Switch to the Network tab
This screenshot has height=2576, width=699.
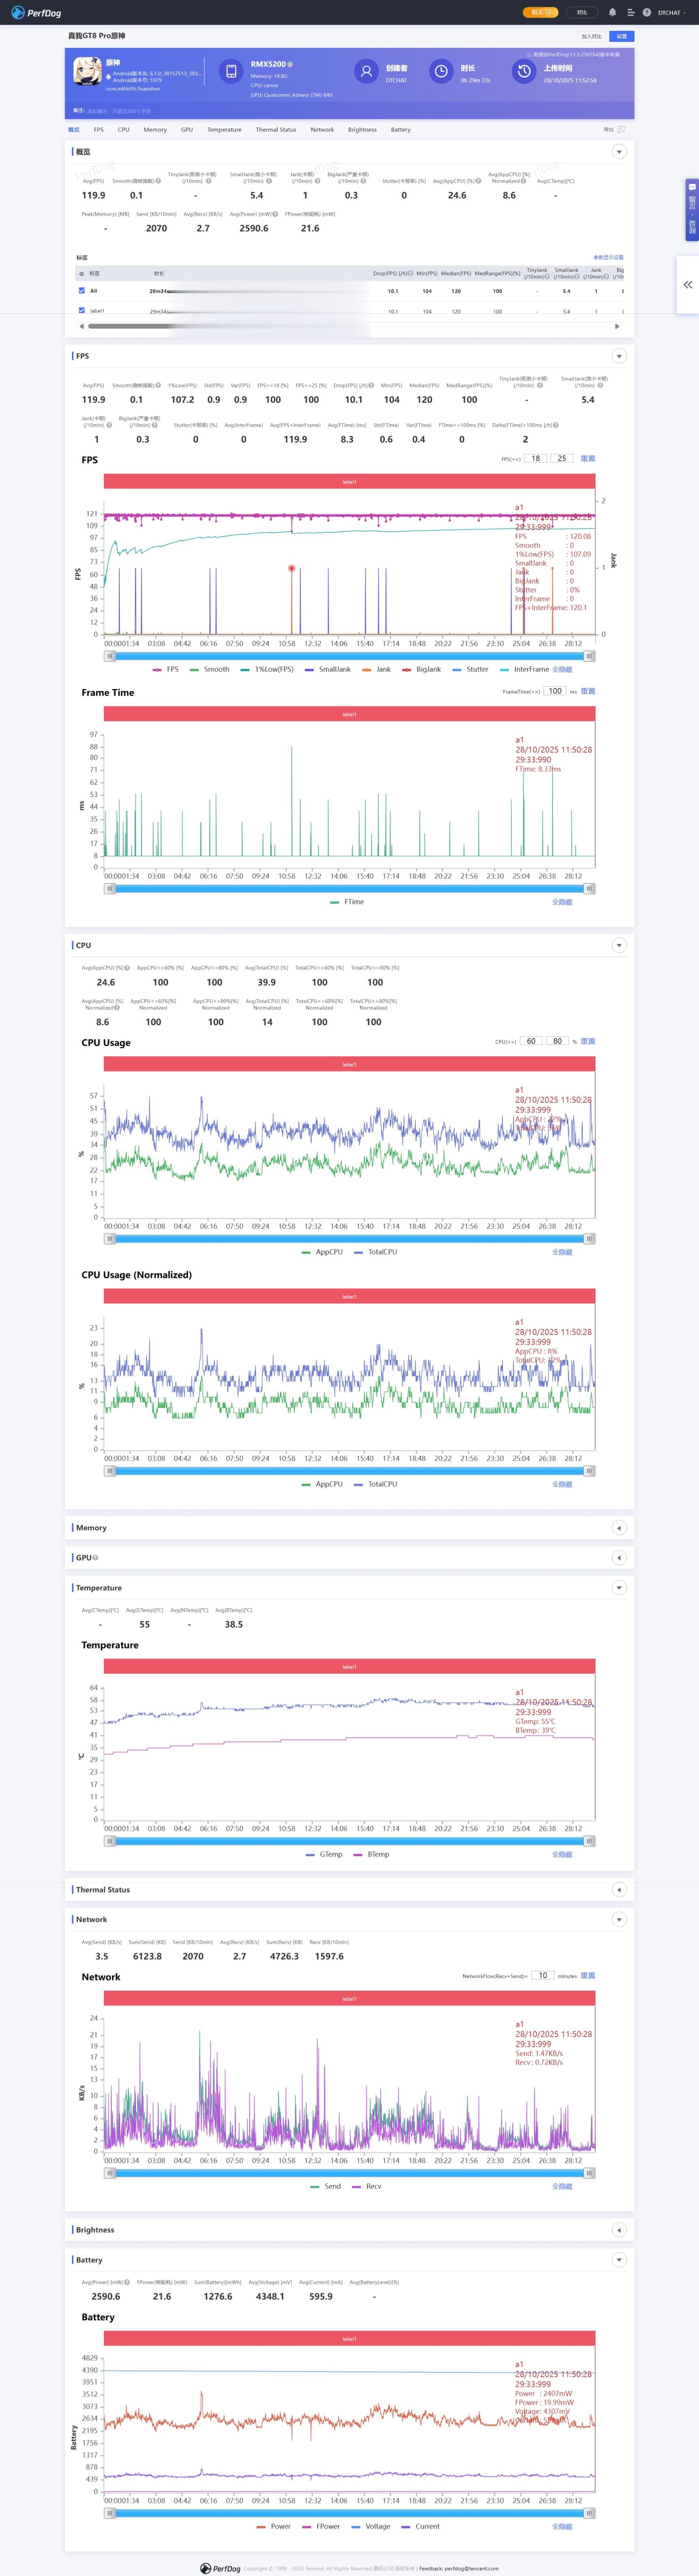click(322, 129)
